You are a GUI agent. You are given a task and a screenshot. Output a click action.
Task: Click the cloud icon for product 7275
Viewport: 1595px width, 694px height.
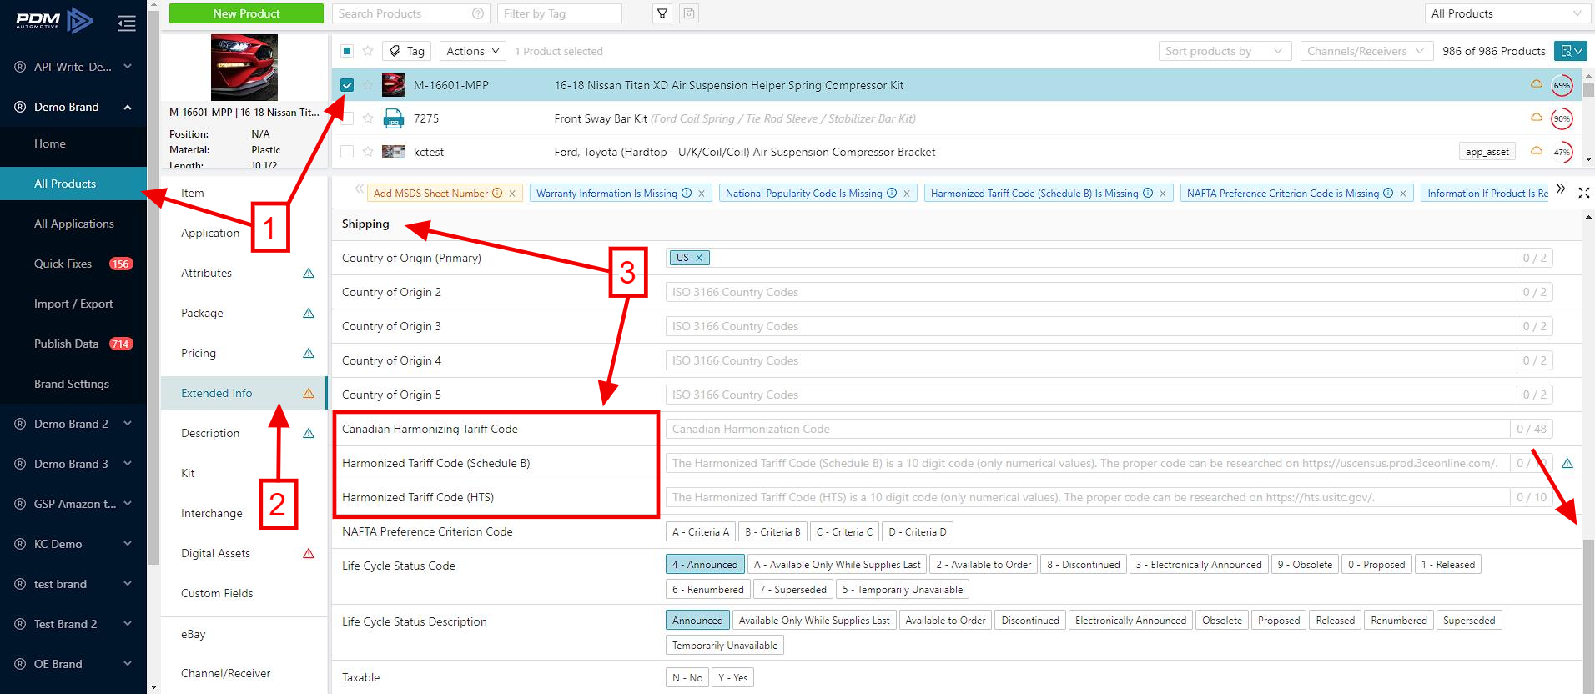[1536, 118]
